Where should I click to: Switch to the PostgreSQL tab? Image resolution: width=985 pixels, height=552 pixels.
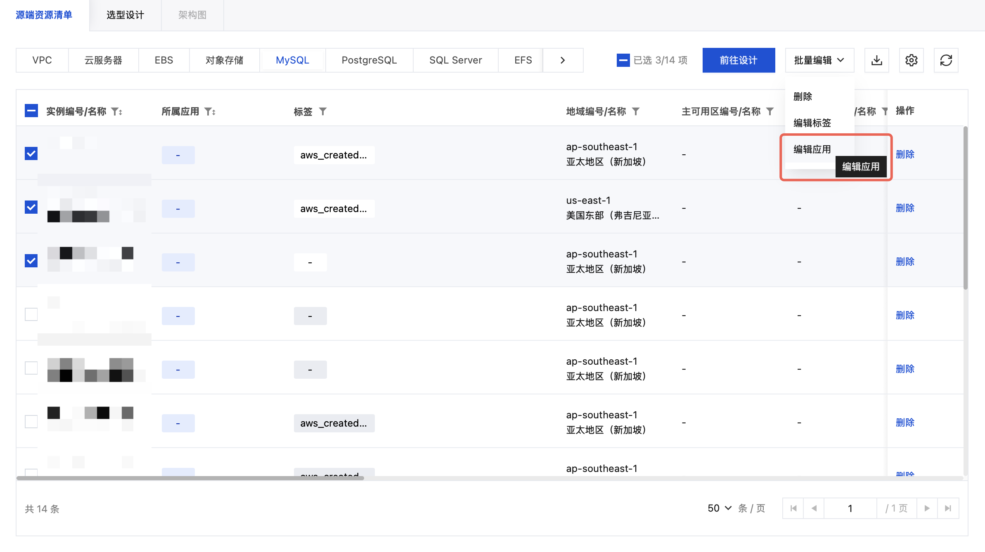(369, 60)
